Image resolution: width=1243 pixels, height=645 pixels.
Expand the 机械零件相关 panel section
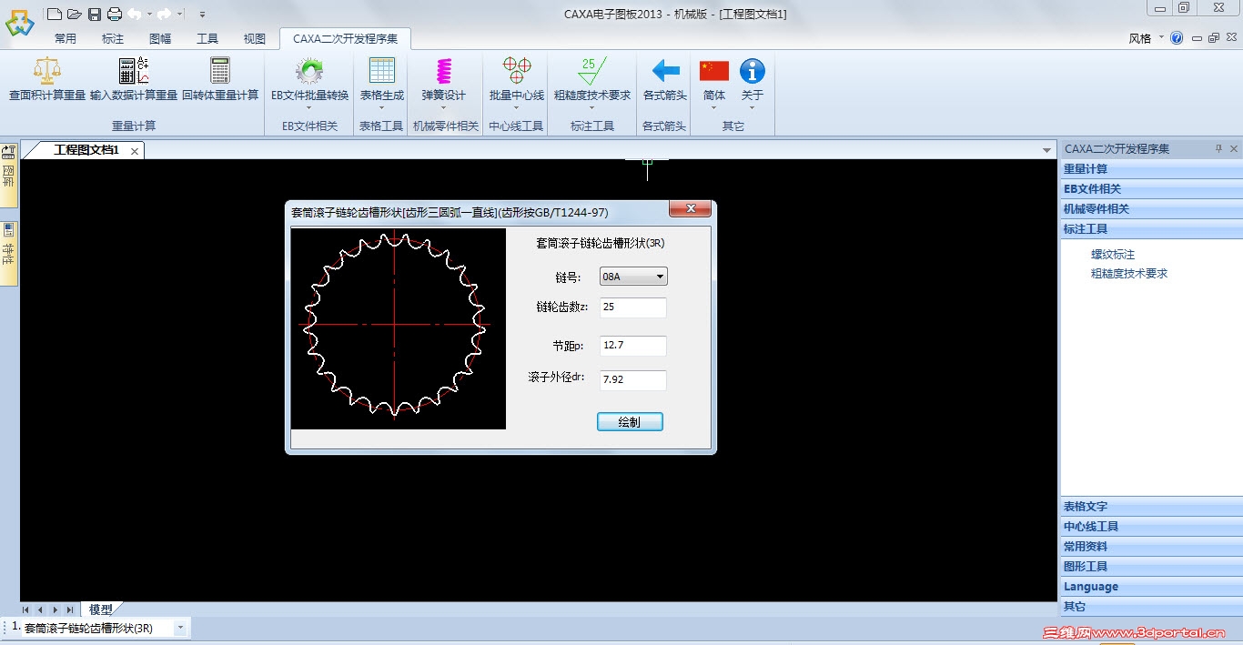pyautogui.click(x=1151, y=209)
